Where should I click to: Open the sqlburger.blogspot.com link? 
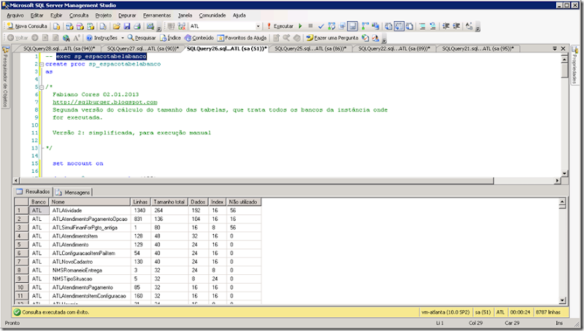105,102
